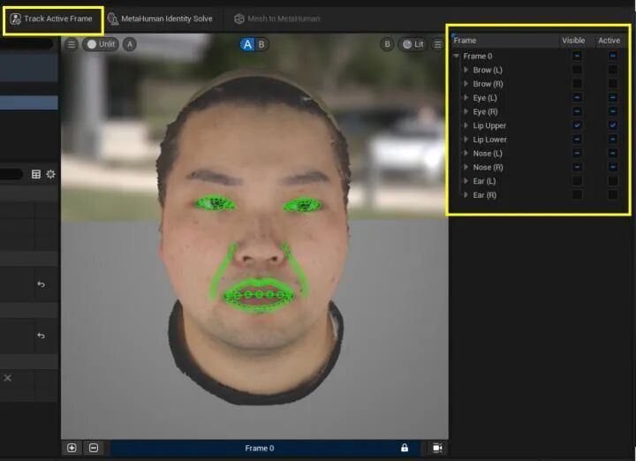Open the table view icon in left panel
Viewport: 636px width, 461px height.
point(36,174)
